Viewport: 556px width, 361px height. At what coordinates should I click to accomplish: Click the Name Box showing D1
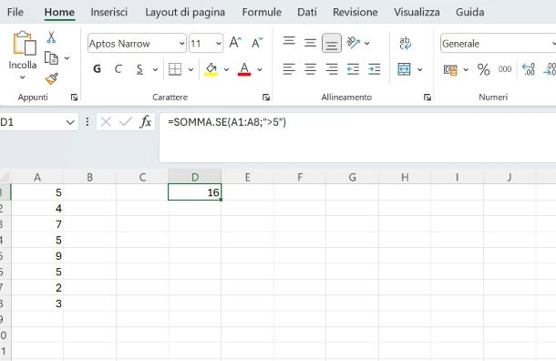31,122
